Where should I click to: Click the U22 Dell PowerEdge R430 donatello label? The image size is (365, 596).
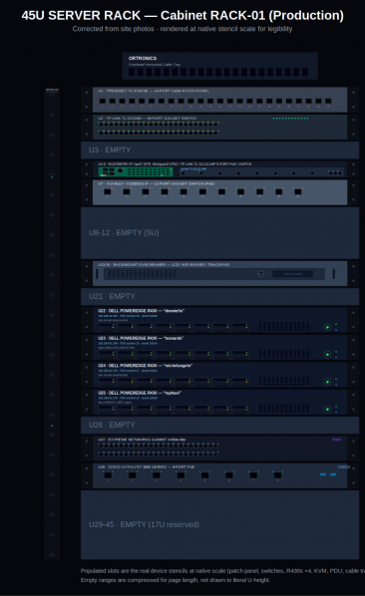point(141,311)
